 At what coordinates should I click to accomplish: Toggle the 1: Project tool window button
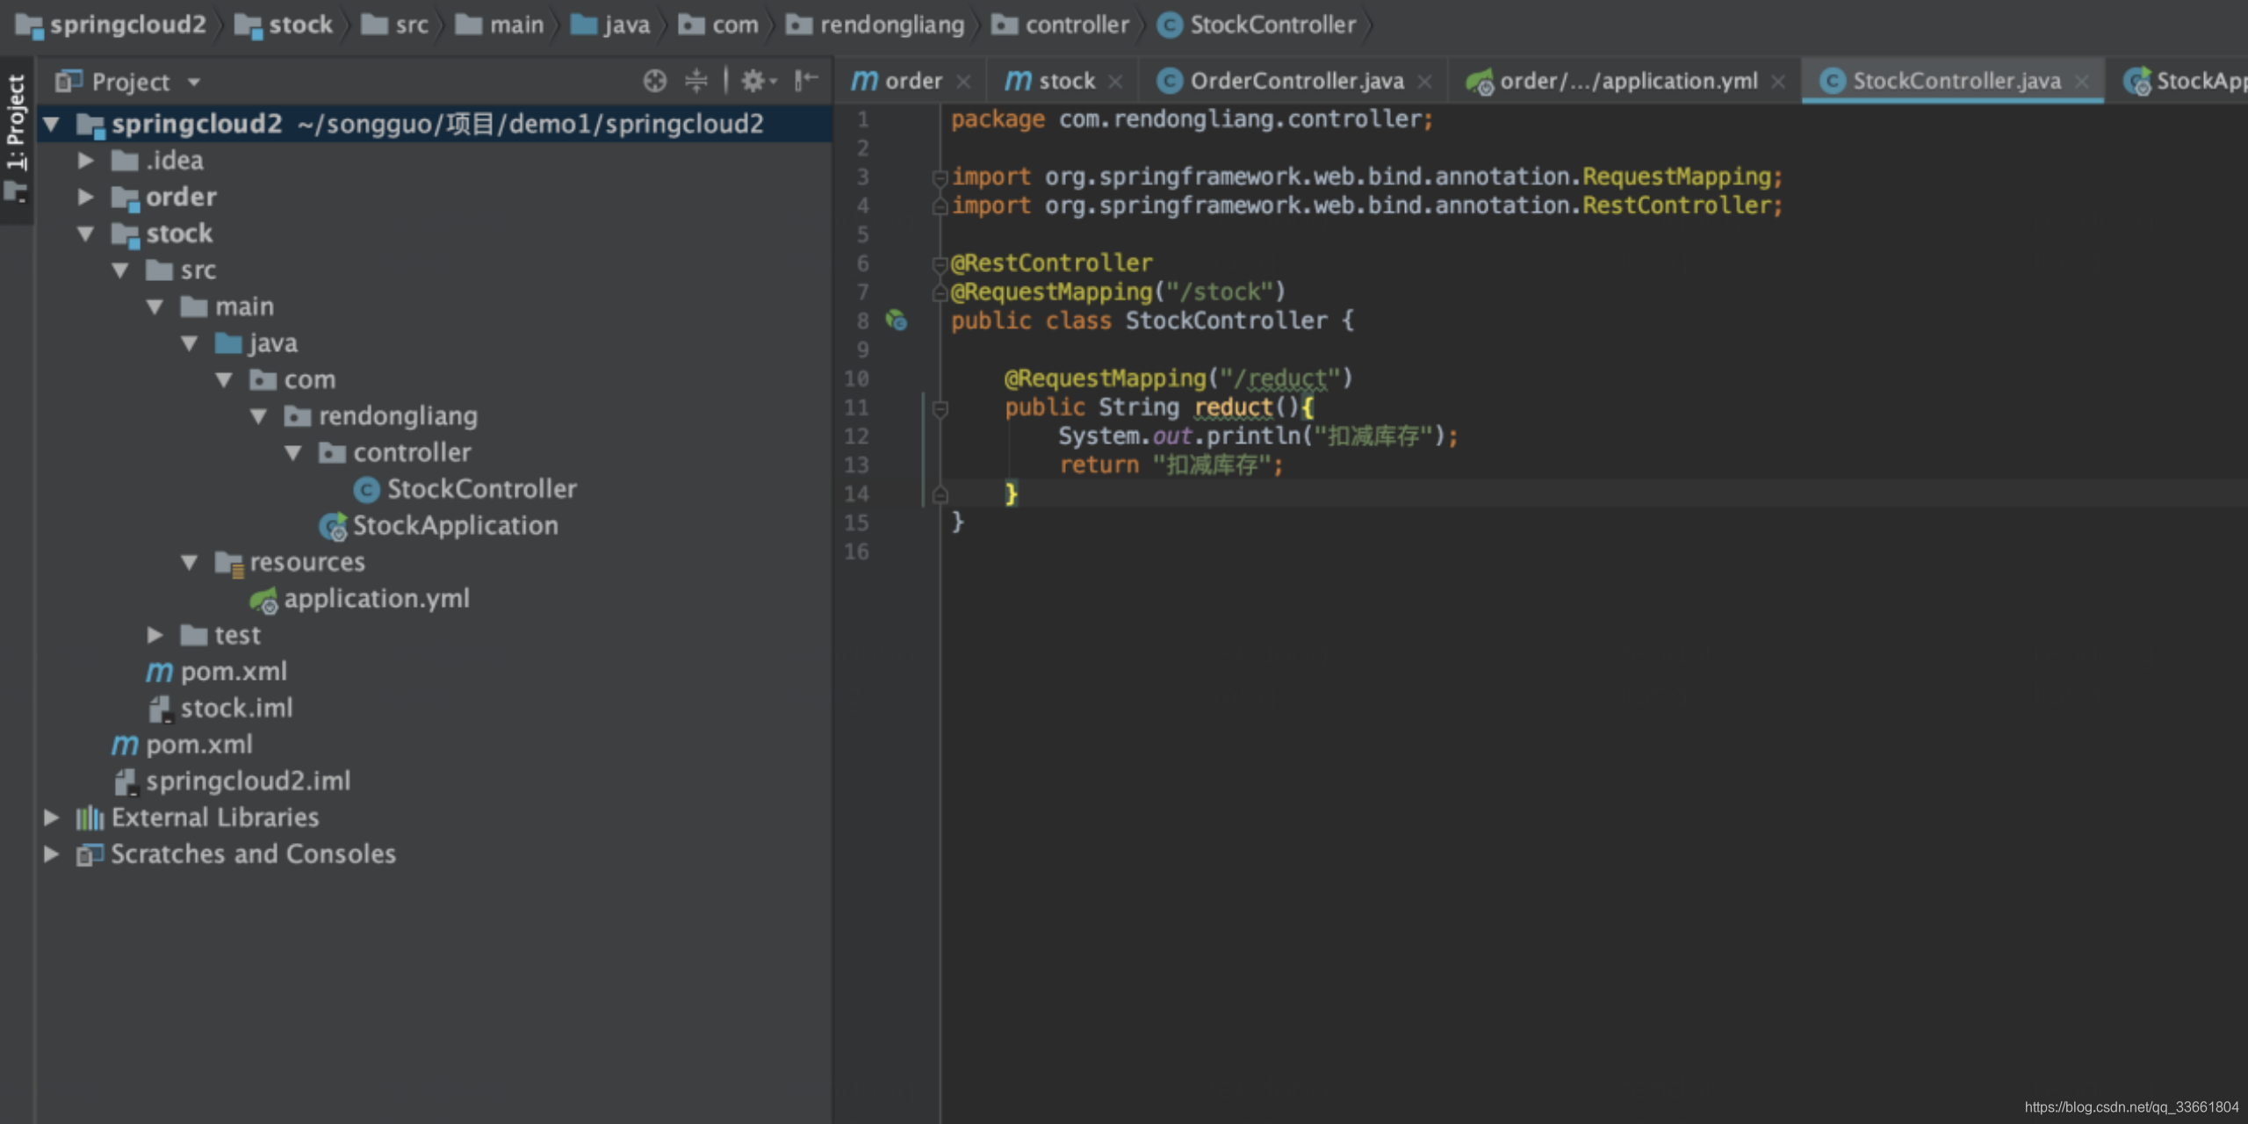16,139
